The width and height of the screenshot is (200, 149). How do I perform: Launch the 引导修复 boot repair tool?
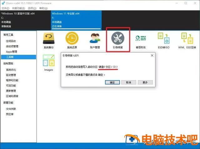[118, 40]
